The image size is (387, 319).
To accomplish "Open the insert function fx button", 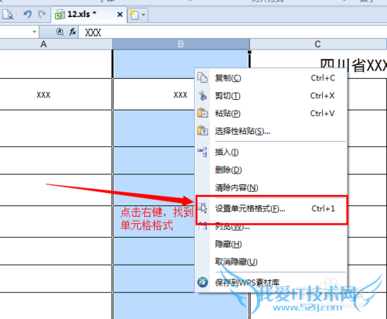I will (73, 32).
